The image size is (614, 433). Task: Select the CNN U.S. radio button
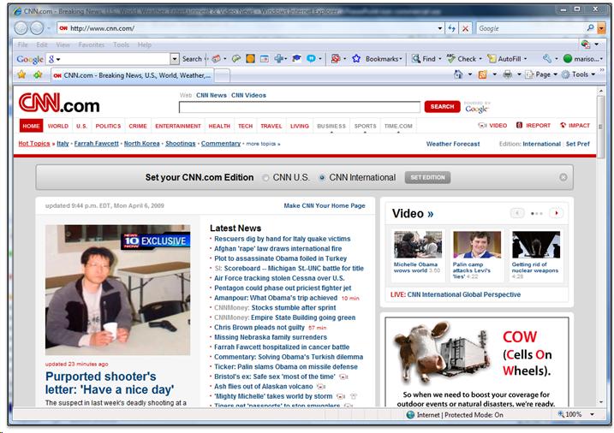pyautogui.click(x=265, y=178)
